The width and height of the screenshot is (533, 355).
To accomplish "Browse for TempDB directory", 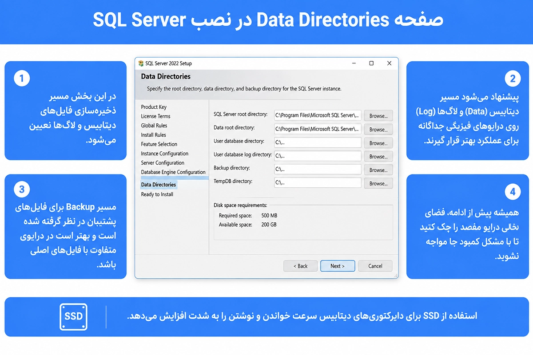I will click(x=378, y=183).
